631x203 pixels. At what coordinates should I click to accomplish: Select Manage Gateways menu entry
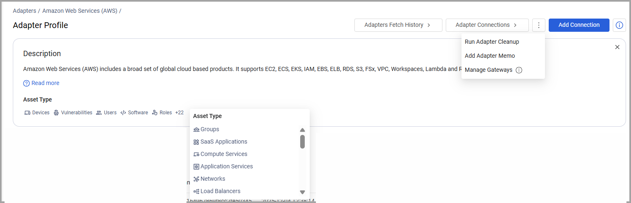488,70
